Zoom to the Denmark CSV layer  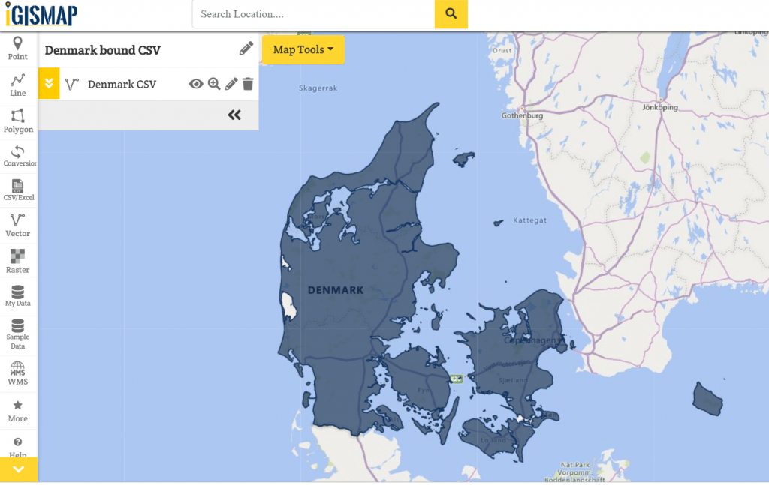pyautogui.click(x=214, y=84)
